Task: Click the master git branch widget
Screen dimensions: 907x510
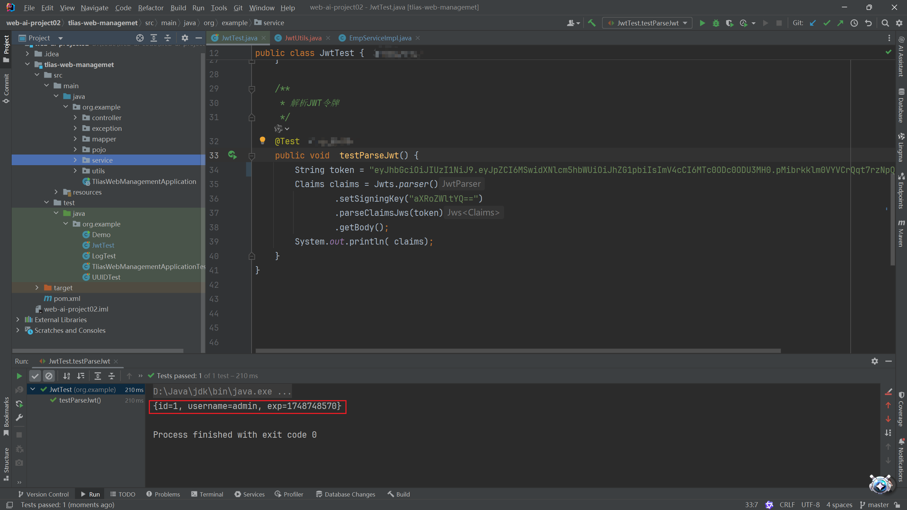Action: point(875,505)
